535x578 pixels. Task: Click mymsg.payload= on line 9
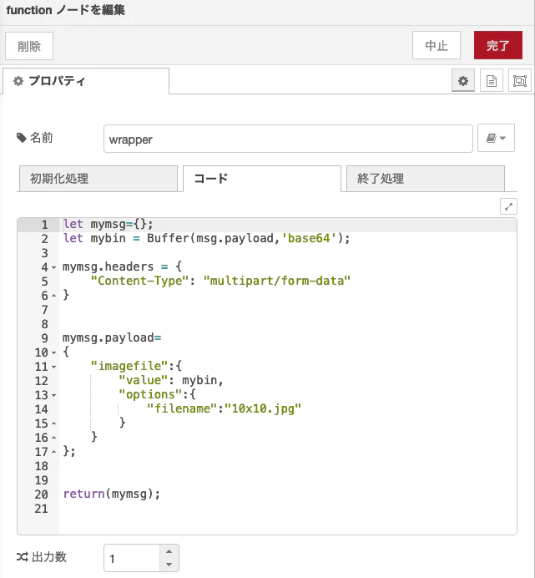[112, 337]
